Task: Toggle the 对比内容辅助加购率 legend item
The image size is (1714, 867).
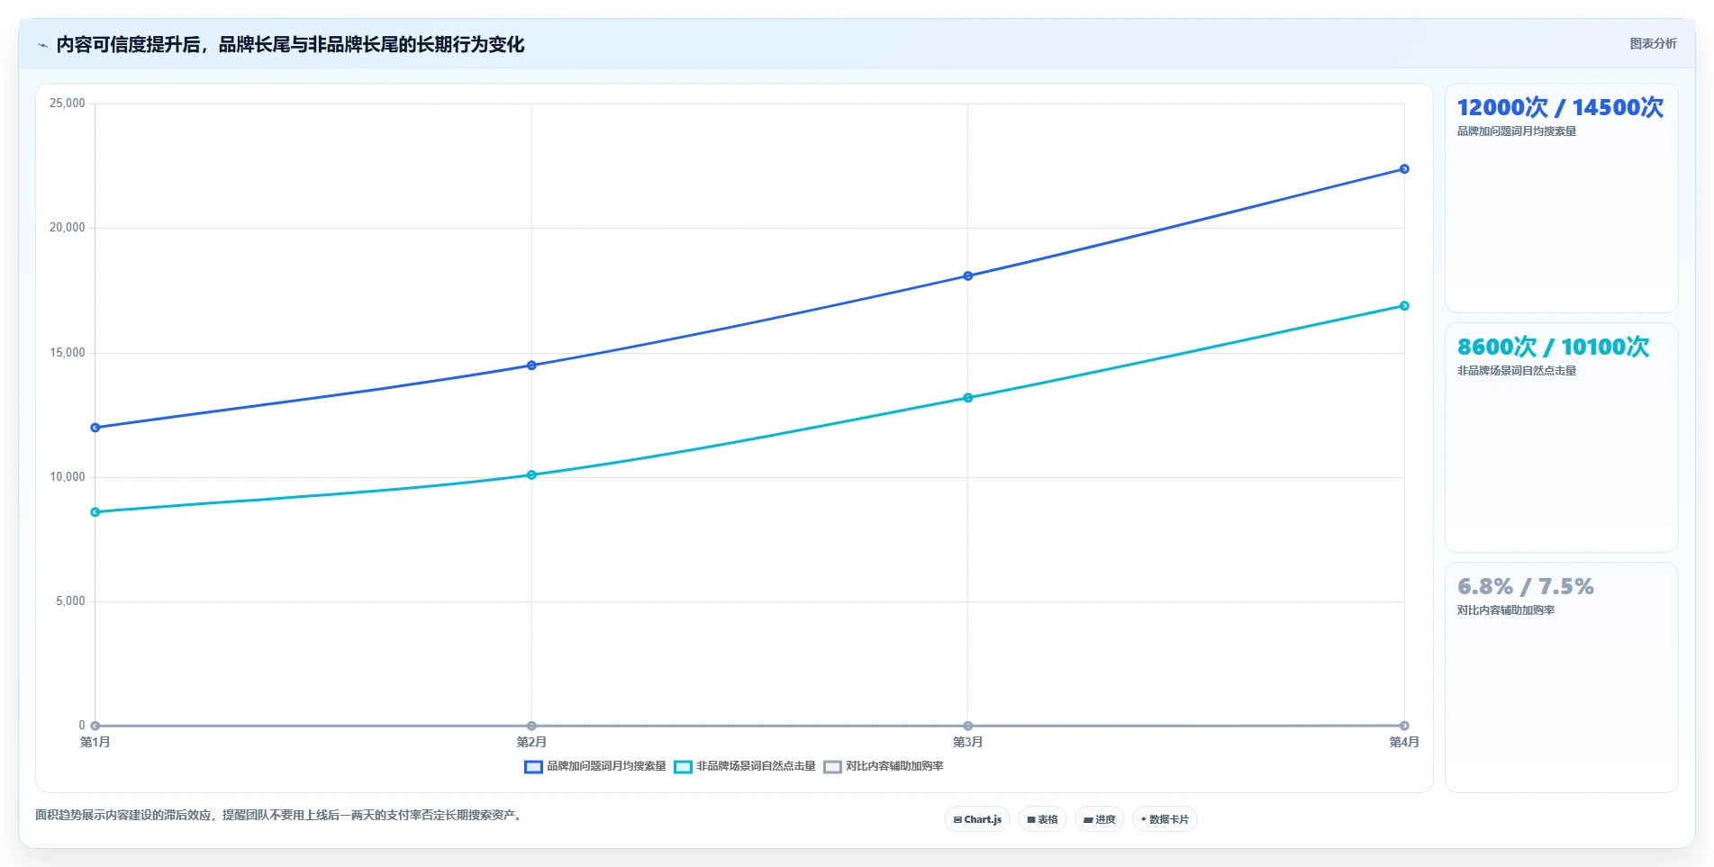Action: (884, 766)
